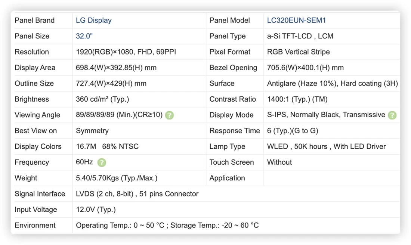The height and width of the screenshot is (245, 411).
Task: Select the 'WLED , 50K hours , With LED Driver' text
Action: pos(326,146)
